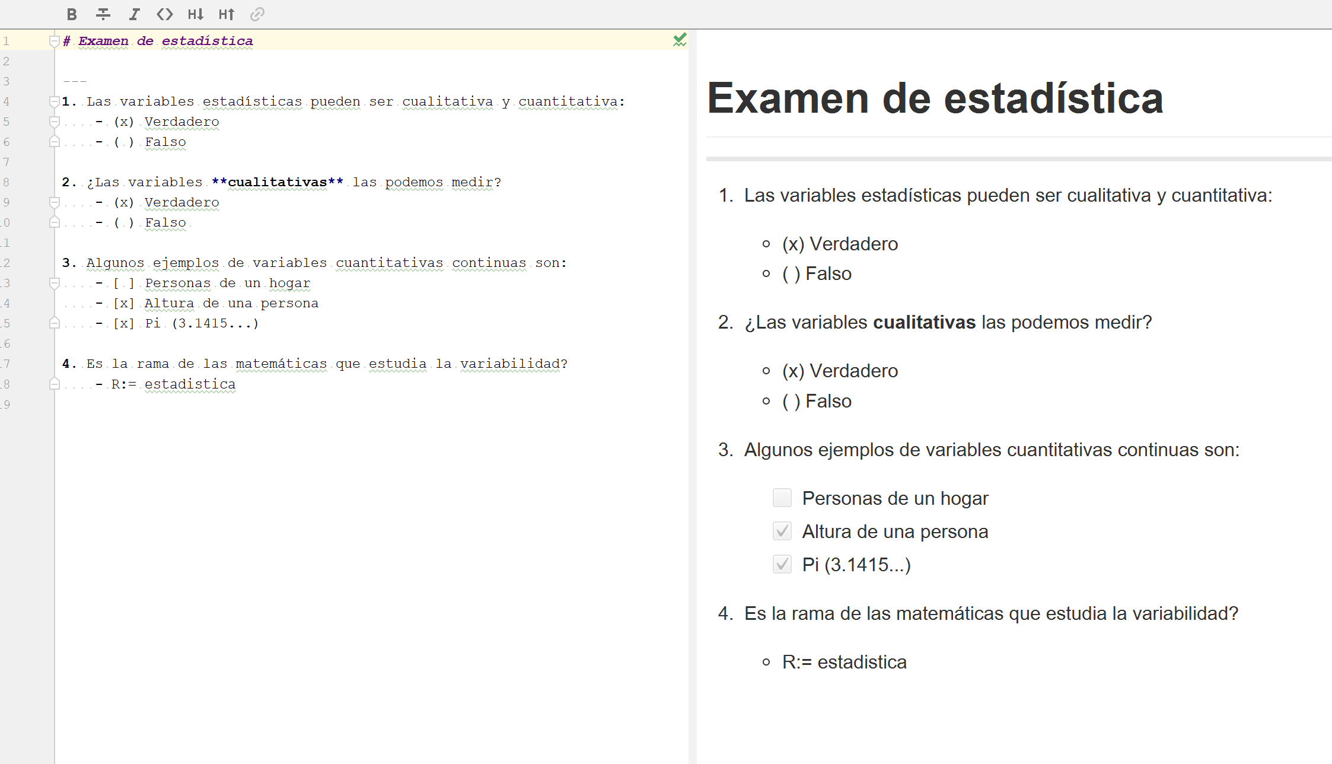The height and width of the screenshot is (764, 1332).
Task: Toggle italic formatting button
Action: (x=135, y=14)
